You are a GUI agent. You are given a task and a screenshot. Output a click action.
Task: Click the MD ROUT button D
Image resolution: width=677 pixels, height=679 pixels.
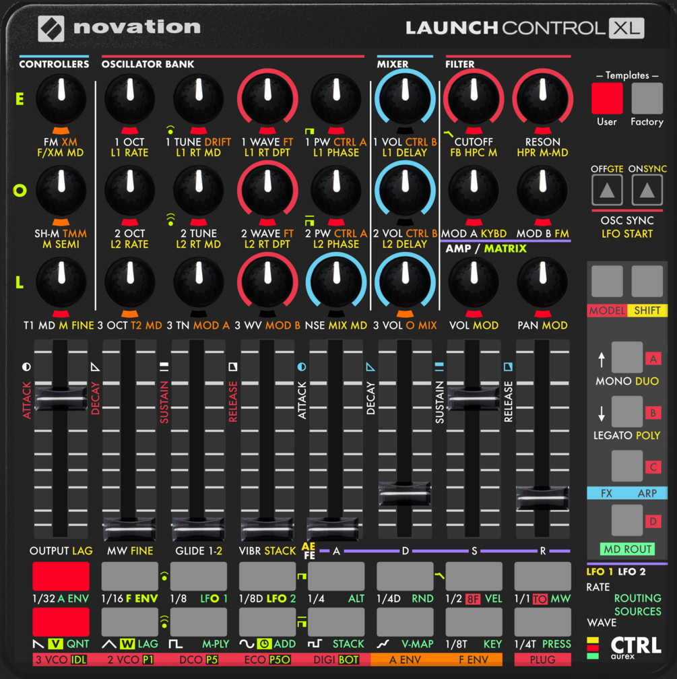[x=627, y=520]
